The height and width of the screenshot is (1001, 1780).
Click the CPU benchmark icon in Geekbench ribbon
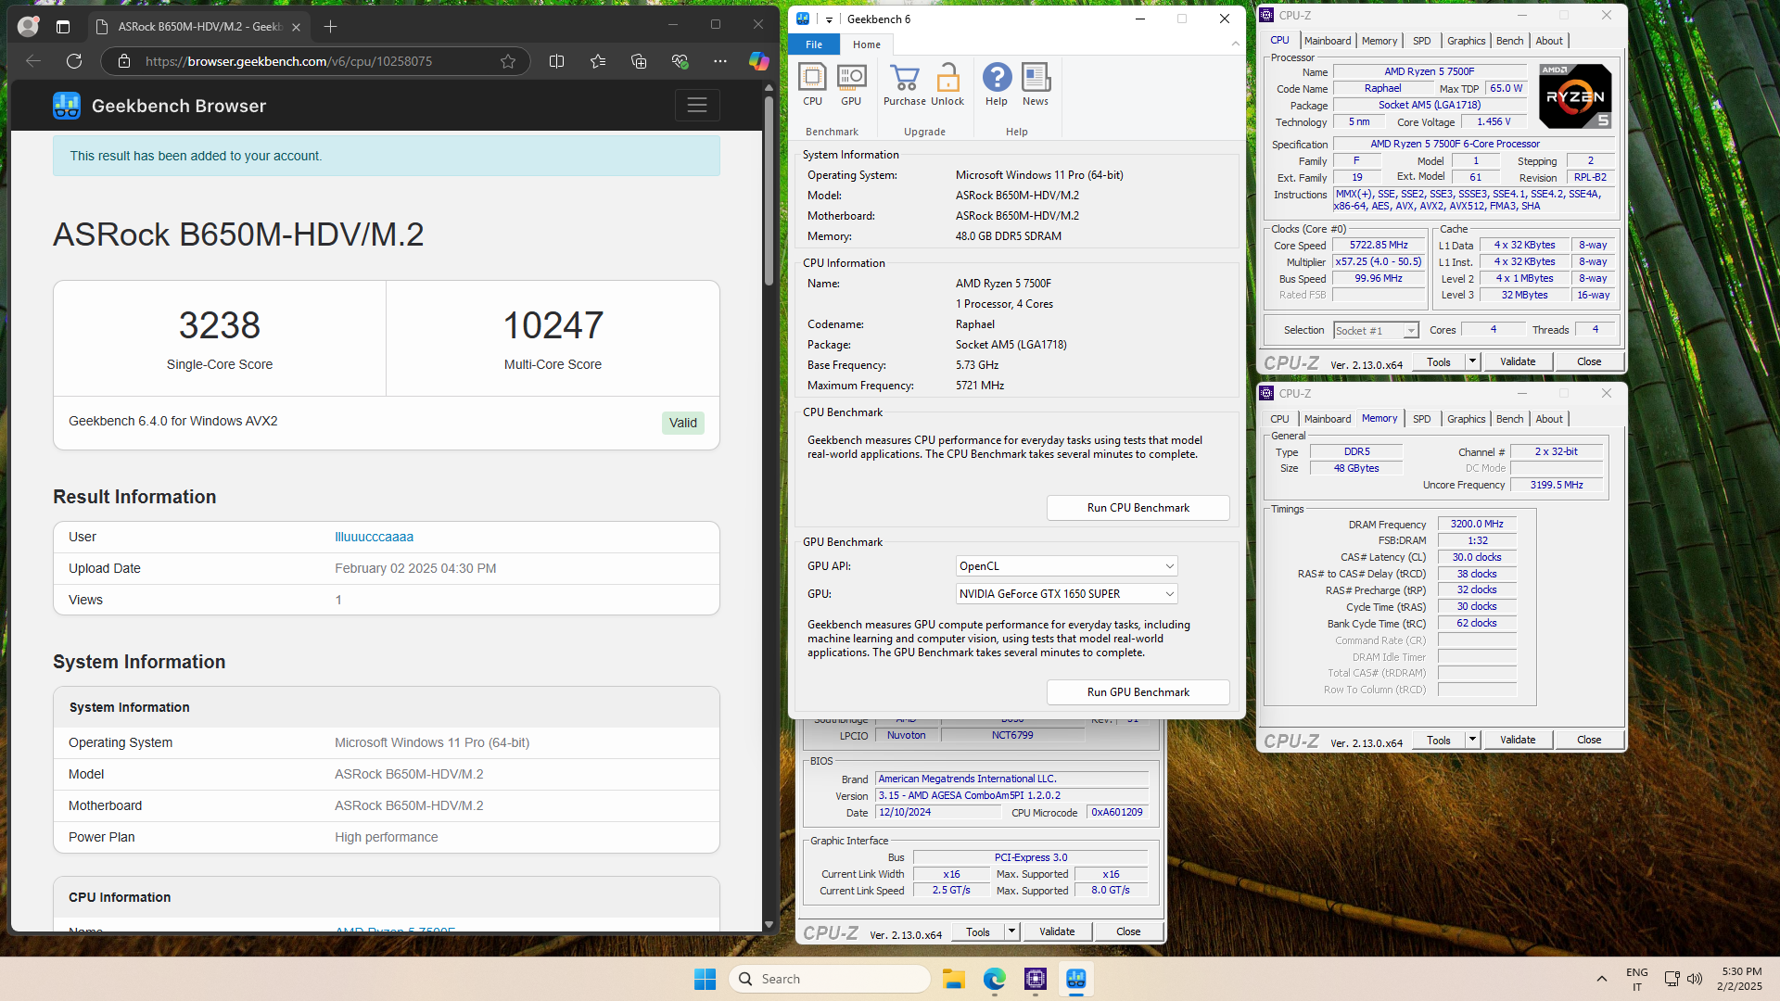pyautogui.click(x=812, y=85)
